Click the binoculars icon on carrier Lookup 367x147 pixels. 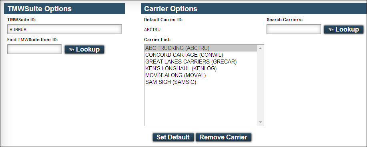point(331,30)
